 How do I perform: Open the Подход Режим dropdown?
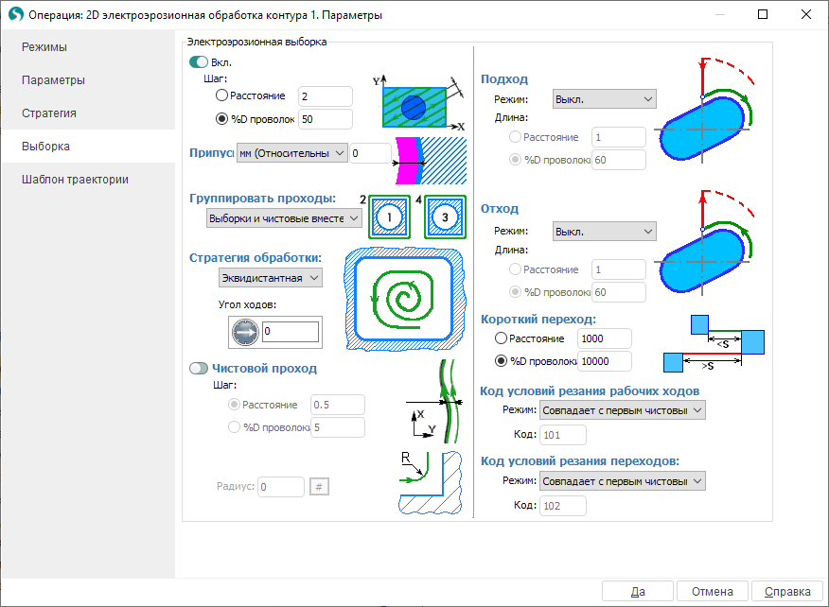(x=604, y=99)
